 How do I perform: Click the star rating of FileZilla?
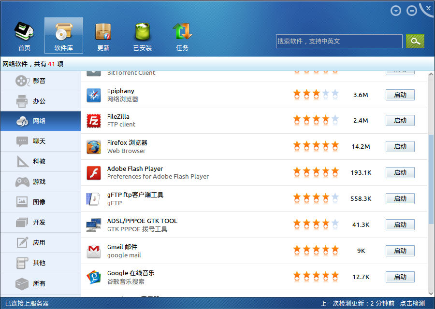tap(316, 120)
